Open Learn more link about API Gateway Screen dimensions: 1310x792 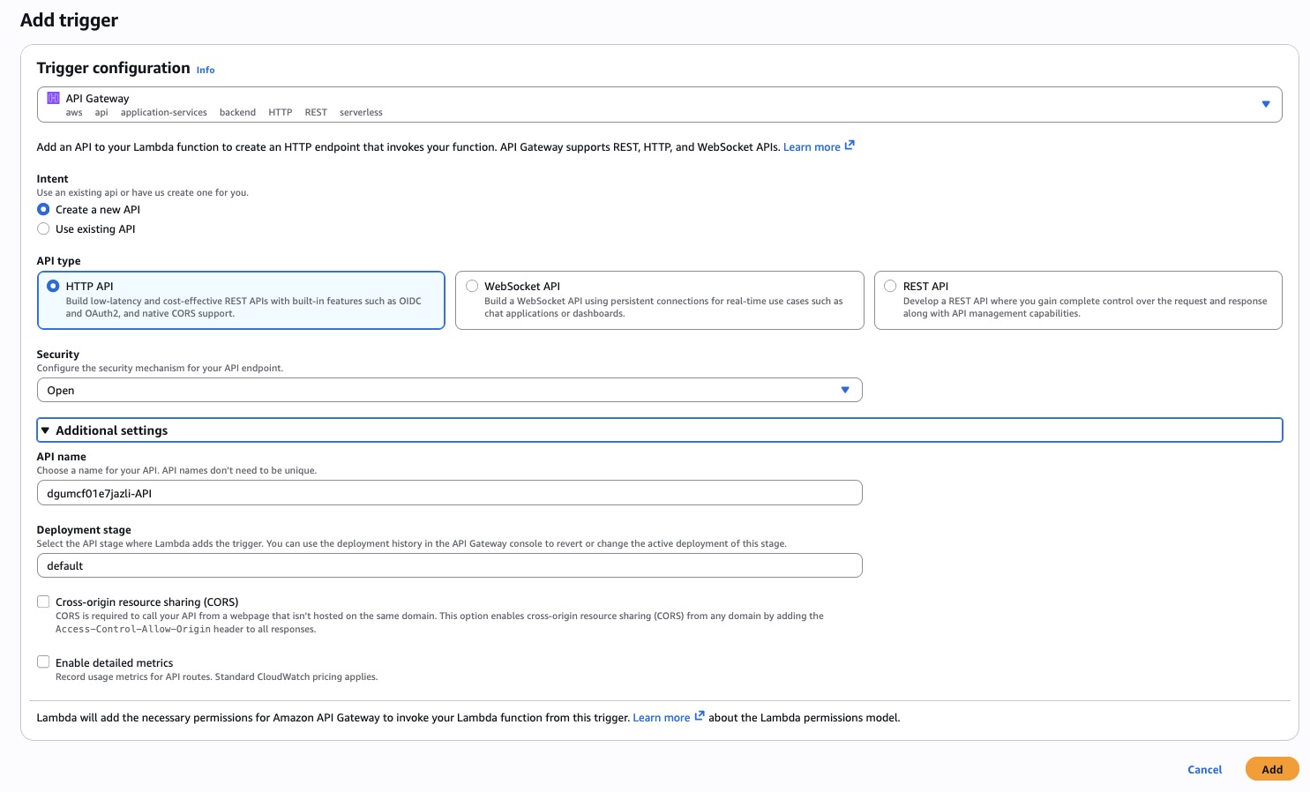[x=811, y=147]
